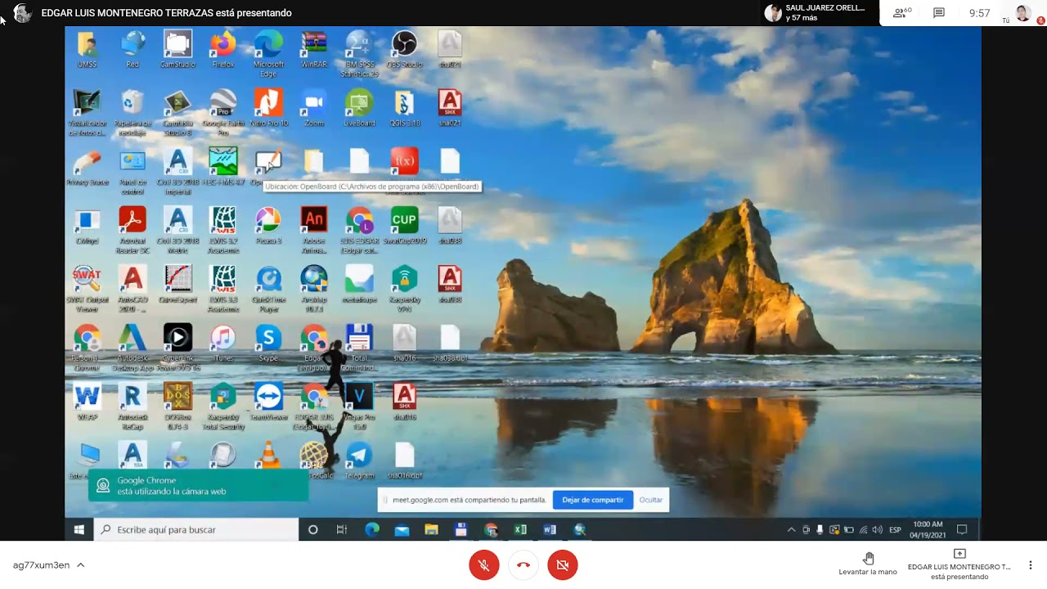Viewport: 1047px width, 589px height.
Task: Select the AutoCAD 2020 desktop shortcut
Action: [132, 289]
